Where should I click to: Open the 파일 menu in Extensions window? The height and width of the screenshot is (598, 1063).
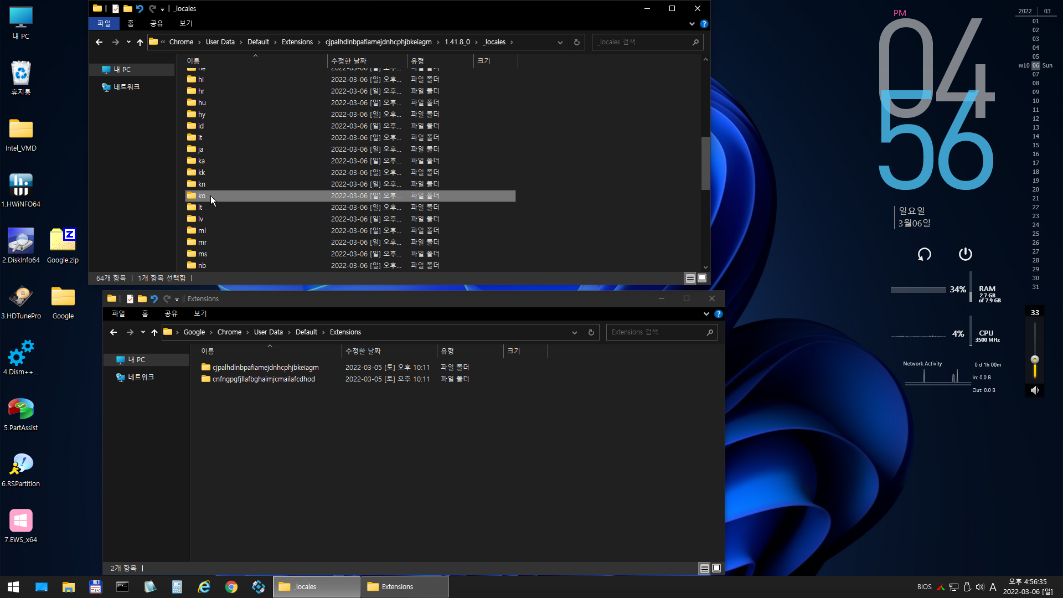[118, 313]
